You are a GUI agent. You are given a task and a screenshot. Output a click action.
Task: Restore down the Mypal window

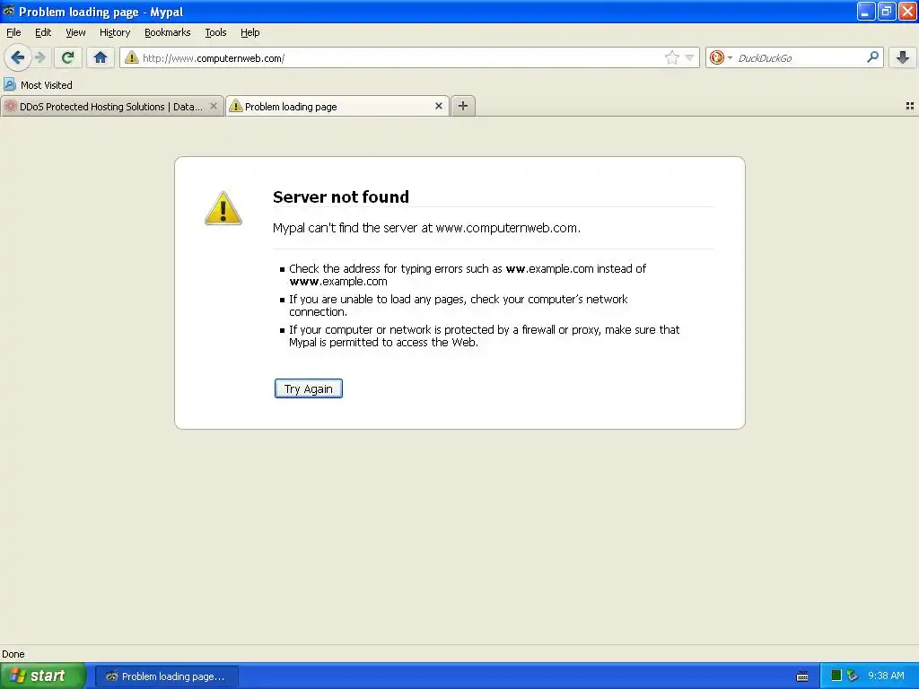[x=886, y=11]
